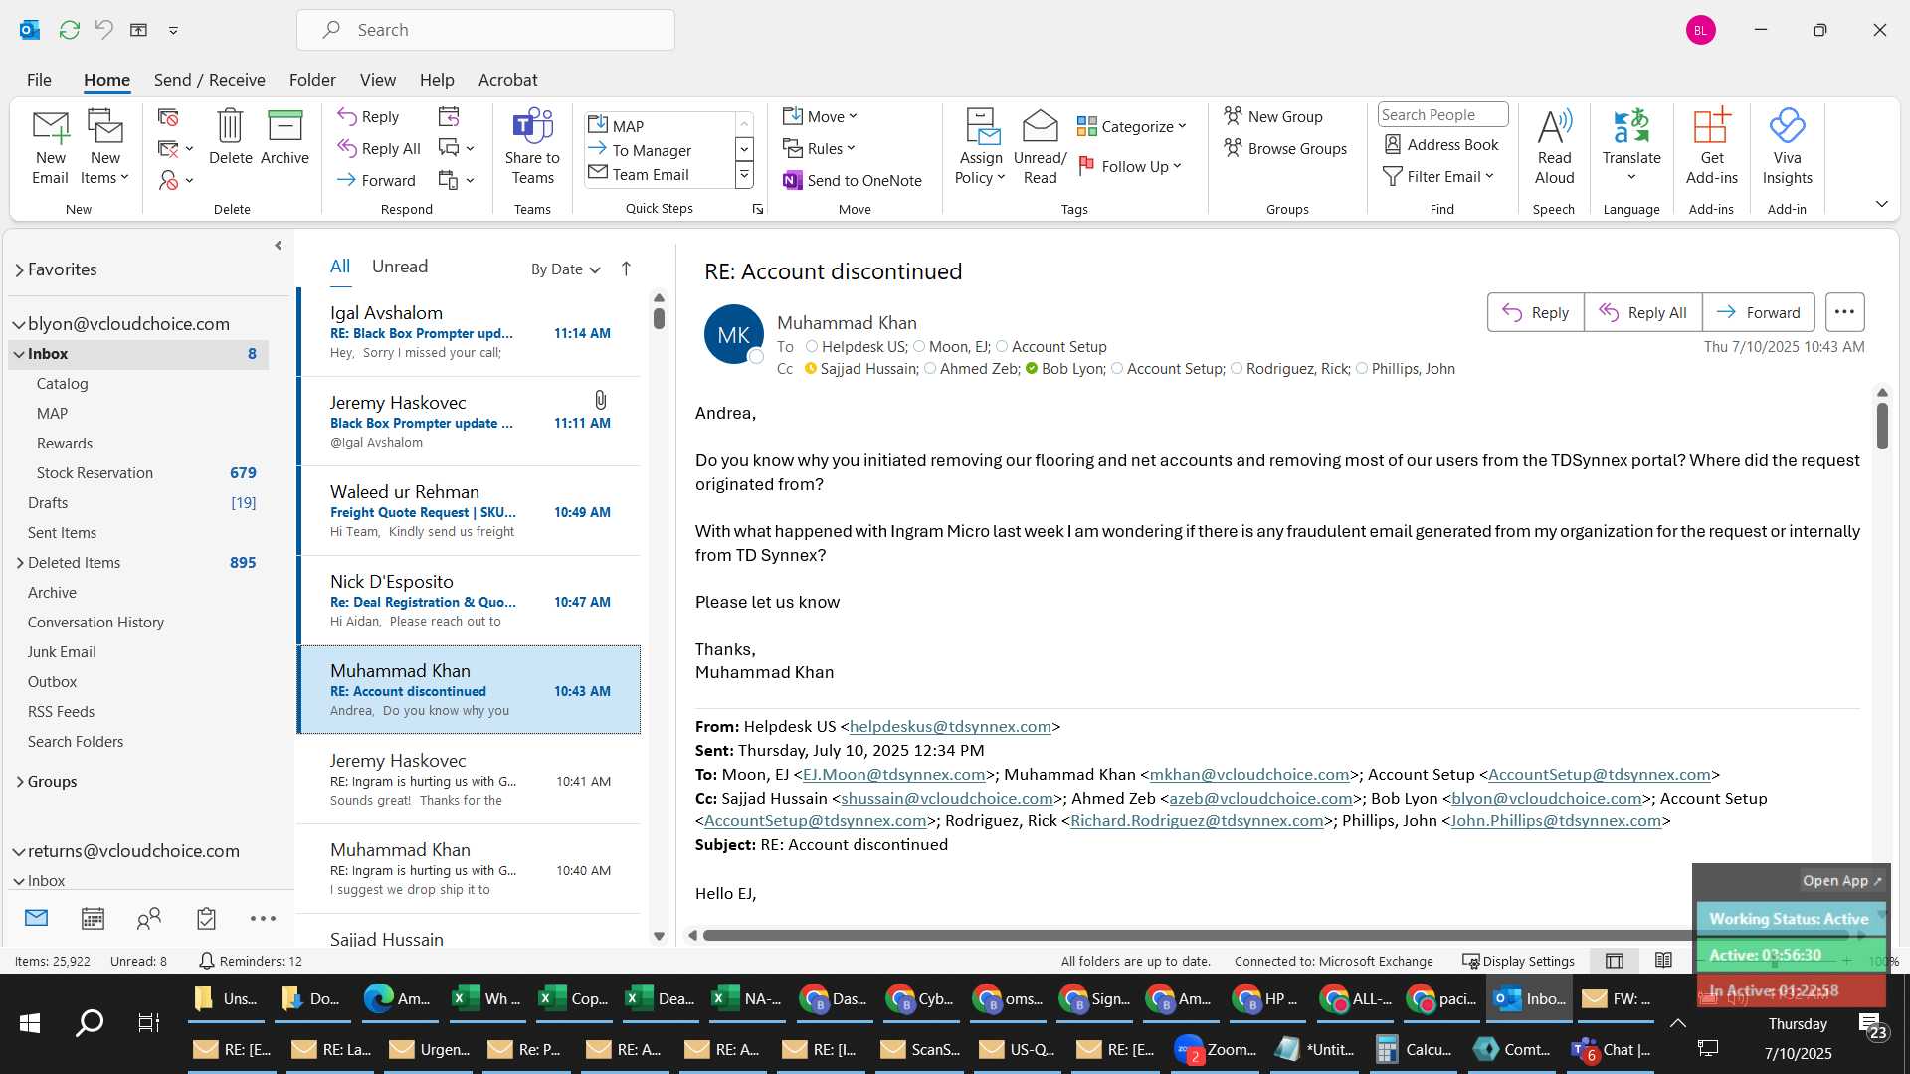Click the Undo icon in title bar
The height and width of the screenshot is (1074, 1910).
pos(103,30)
